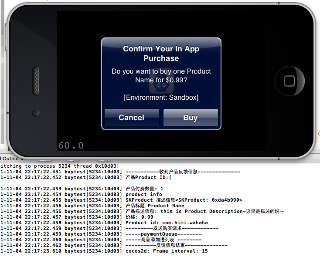Click log line '产品Product ID:('
Screen dimensions: 320x260
tap(148, 177)
